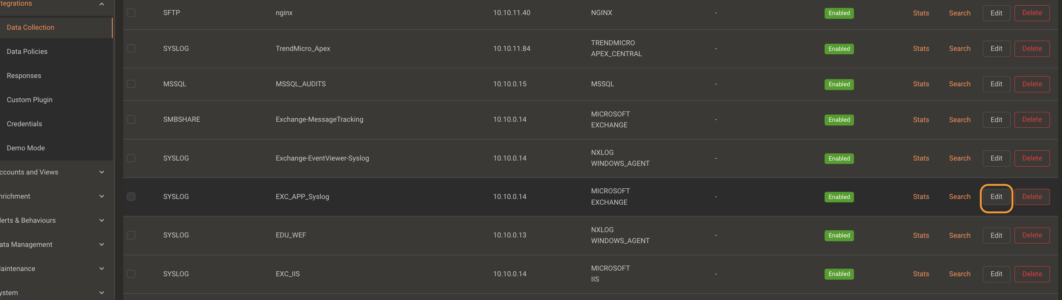Expand the Data Management sidebar section
Image resolution: width=1062 pixels, height=300 pixels.
point(102,244)
